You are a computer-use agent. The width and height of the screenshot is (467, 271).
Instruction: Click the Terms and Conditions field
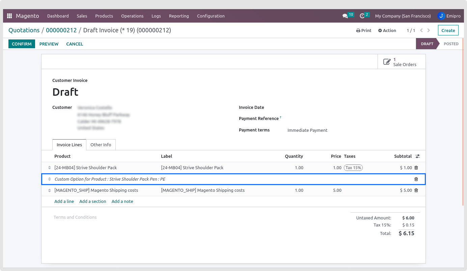tap(75, 217)
